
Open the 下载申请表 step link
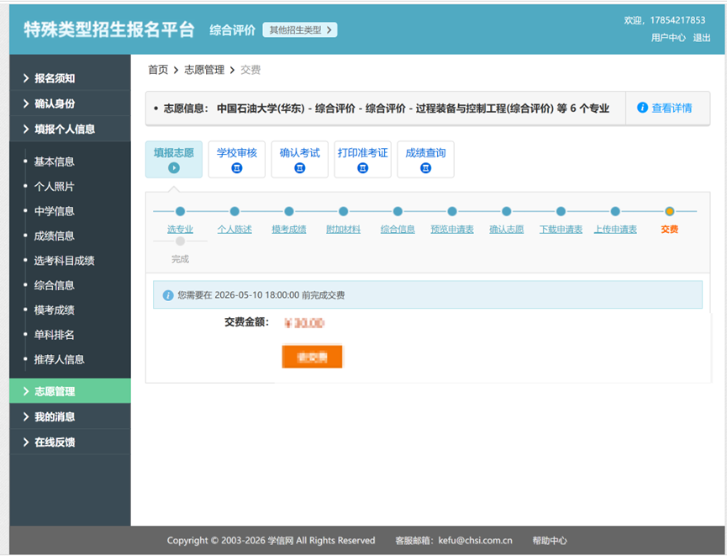561,230
